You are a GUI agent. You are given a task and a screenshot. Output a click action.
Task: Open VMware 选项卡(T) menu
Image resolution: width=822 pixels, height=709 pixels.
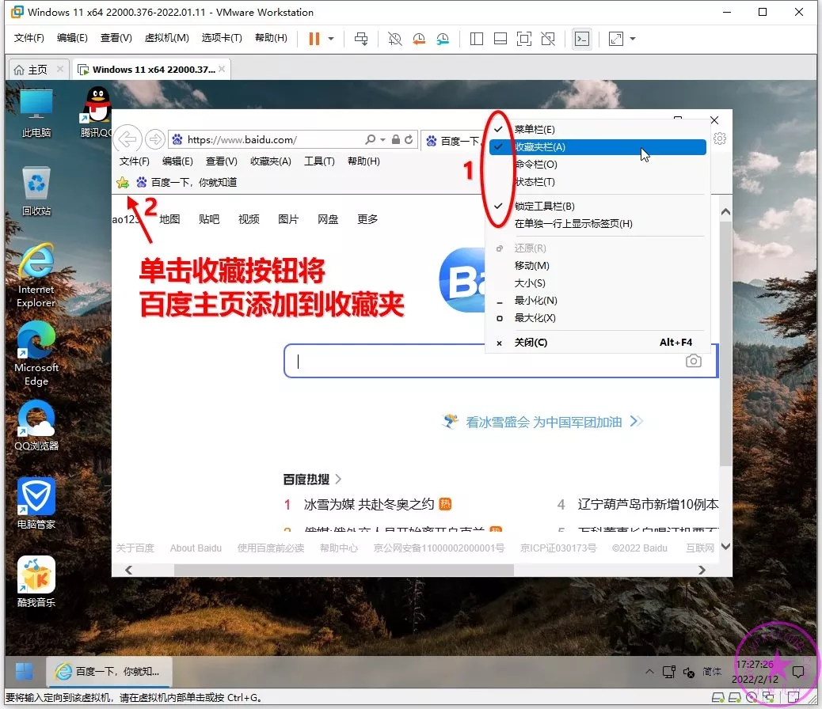coord(222,38)
